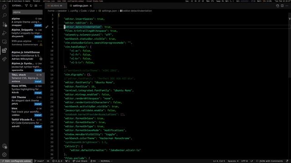This screenshot has height=163, width=291.
Task: Click the 'User' breadcrumb segment
Action: tap(92, 11)
